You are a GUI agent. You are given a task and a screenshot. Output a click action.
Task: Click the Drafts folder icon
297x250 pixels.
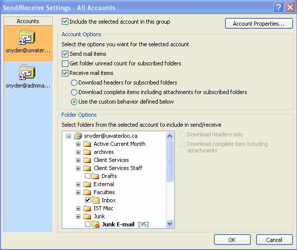[x=95, y=176]
